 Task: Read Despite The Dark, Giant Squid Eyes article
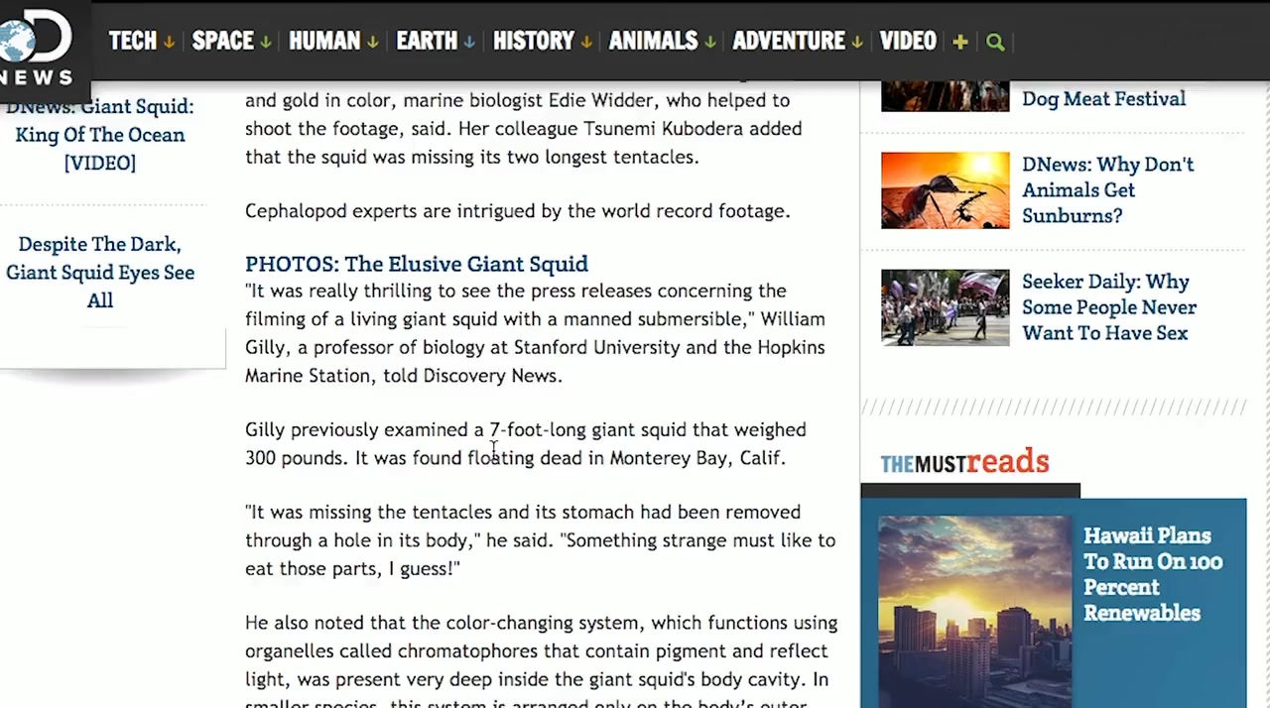[x=100, y=272]
